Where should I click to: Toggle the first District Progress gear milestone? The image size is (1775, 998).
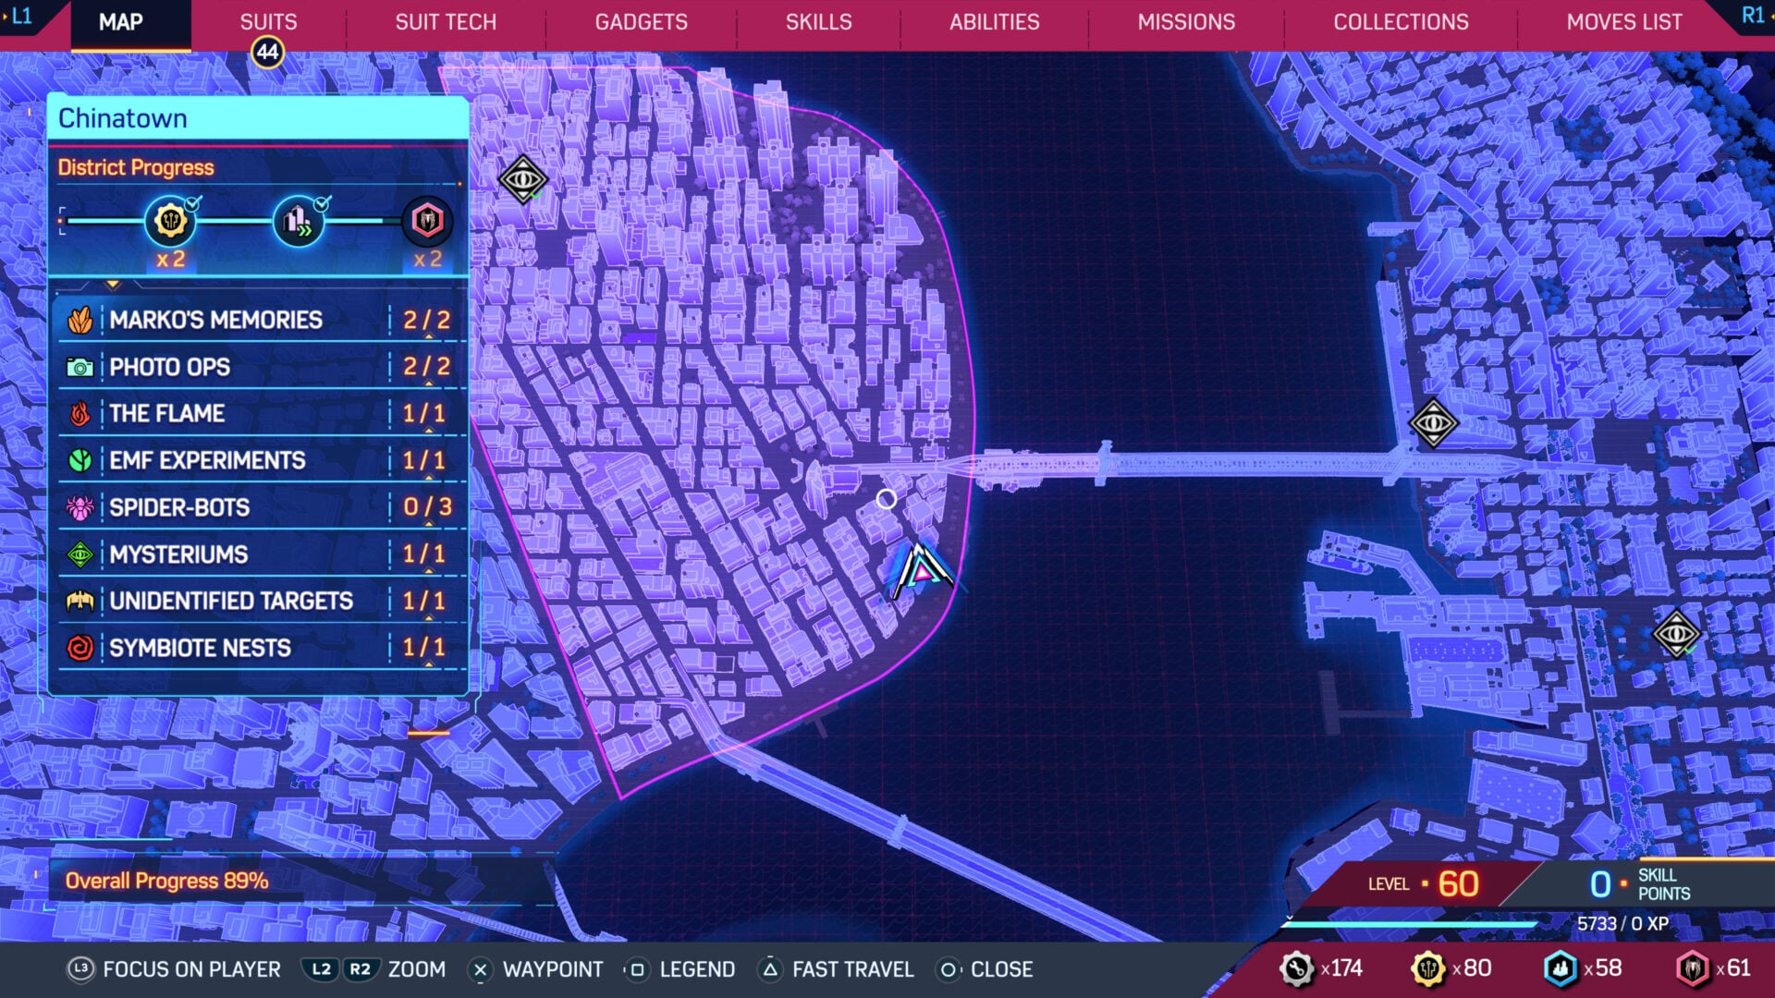tap(169, 222)
